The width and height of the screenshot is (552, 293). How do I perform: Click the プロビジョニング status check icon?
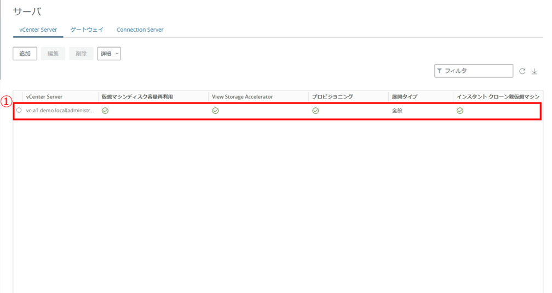pos(315,111)
